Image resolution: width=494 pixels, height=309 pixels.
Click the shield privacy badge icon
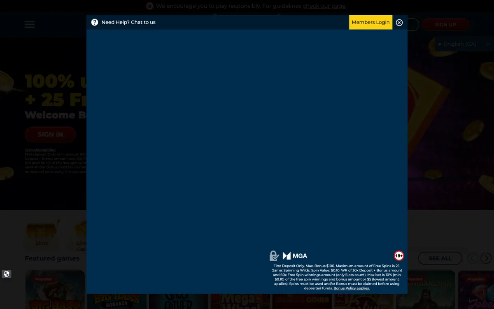6,274
